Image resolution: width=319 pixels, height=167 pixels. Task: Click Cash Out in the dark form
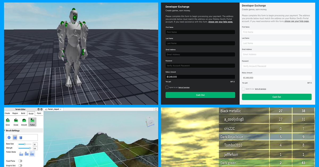pyautogui.click(x=200, y=95)
